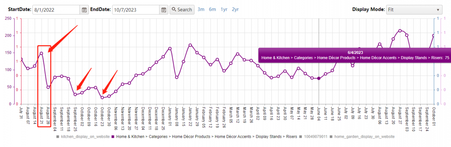
Task: Click the August 28 data point
Action: click(x=48, y=87)
